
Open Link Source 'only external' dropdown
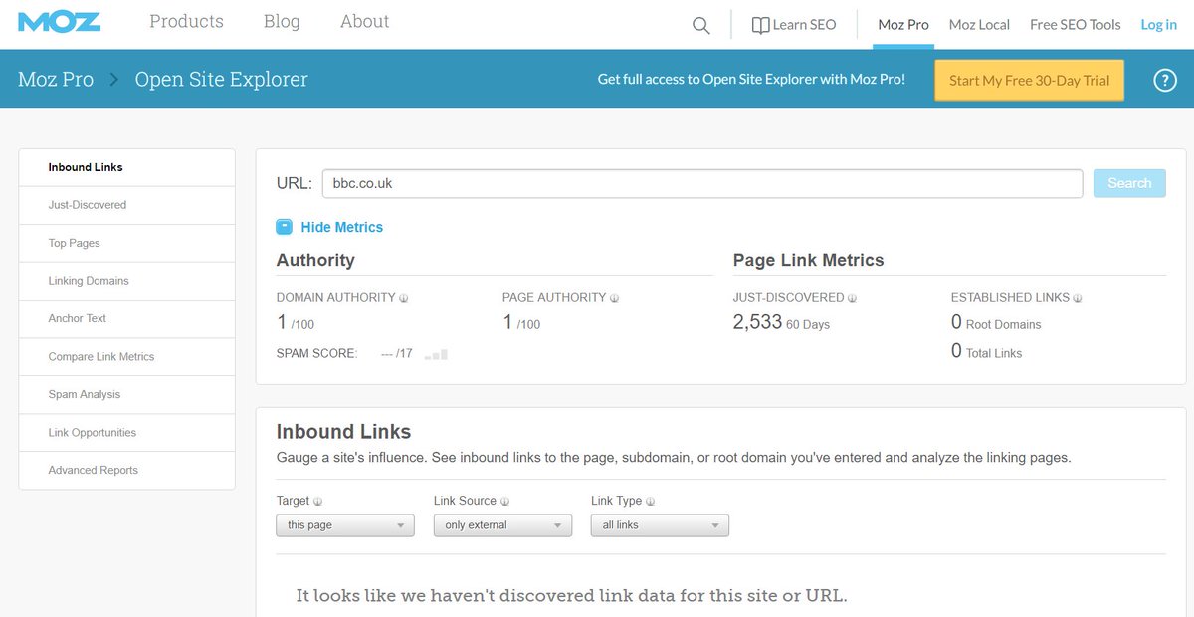tap(502, 525)
